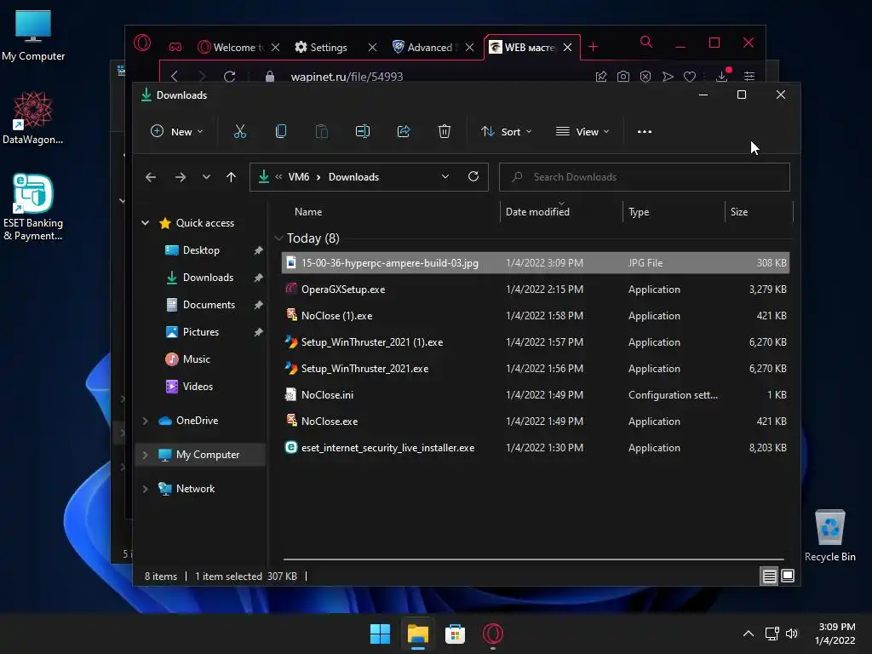
Task: Select Pictures in navigation pane
Action: 201,332
